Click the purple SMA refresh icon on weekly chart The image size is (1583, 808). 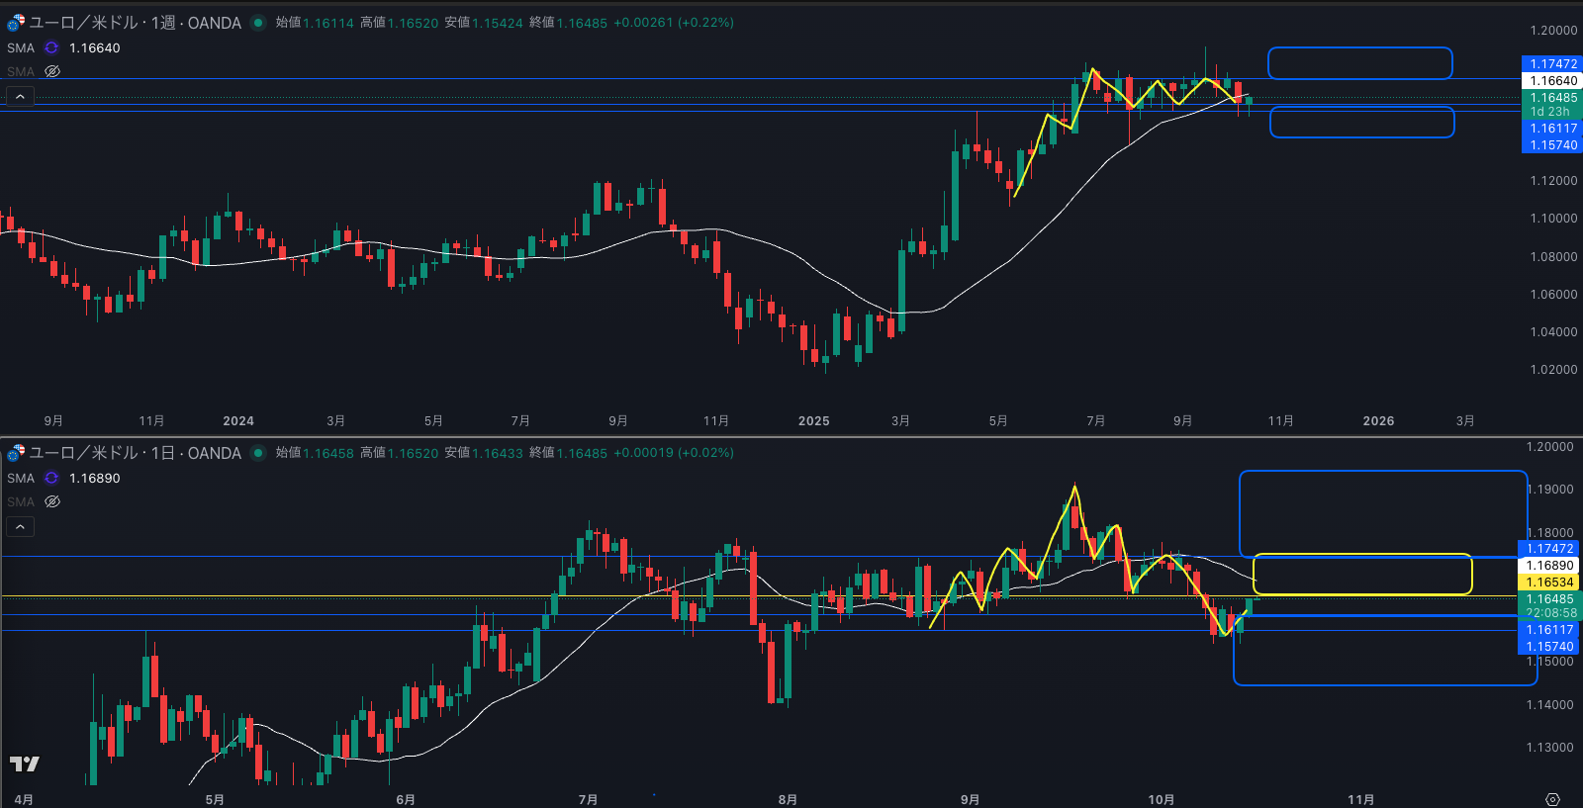coord(51,47)
